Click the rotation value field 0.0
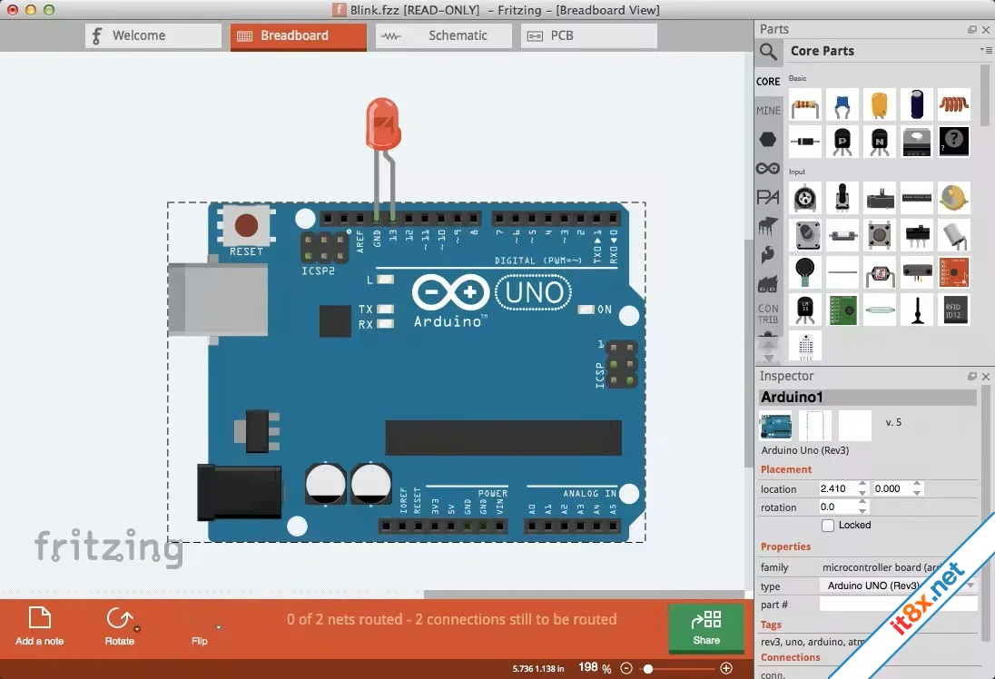Viewport: 995px width, 679px height. point(838,507)
